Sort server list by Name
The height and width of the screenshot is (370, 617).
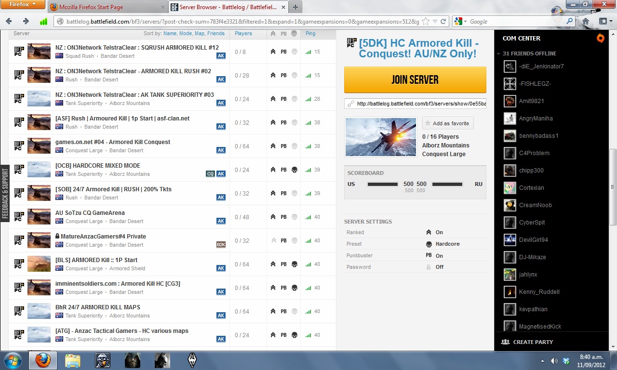coord(170,34)
